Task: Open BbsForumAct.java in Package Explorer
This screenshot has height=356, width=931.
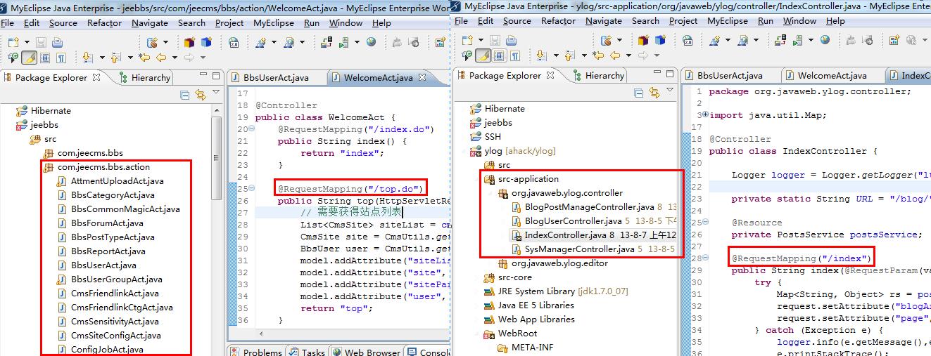Action: [x=107, y=223]
